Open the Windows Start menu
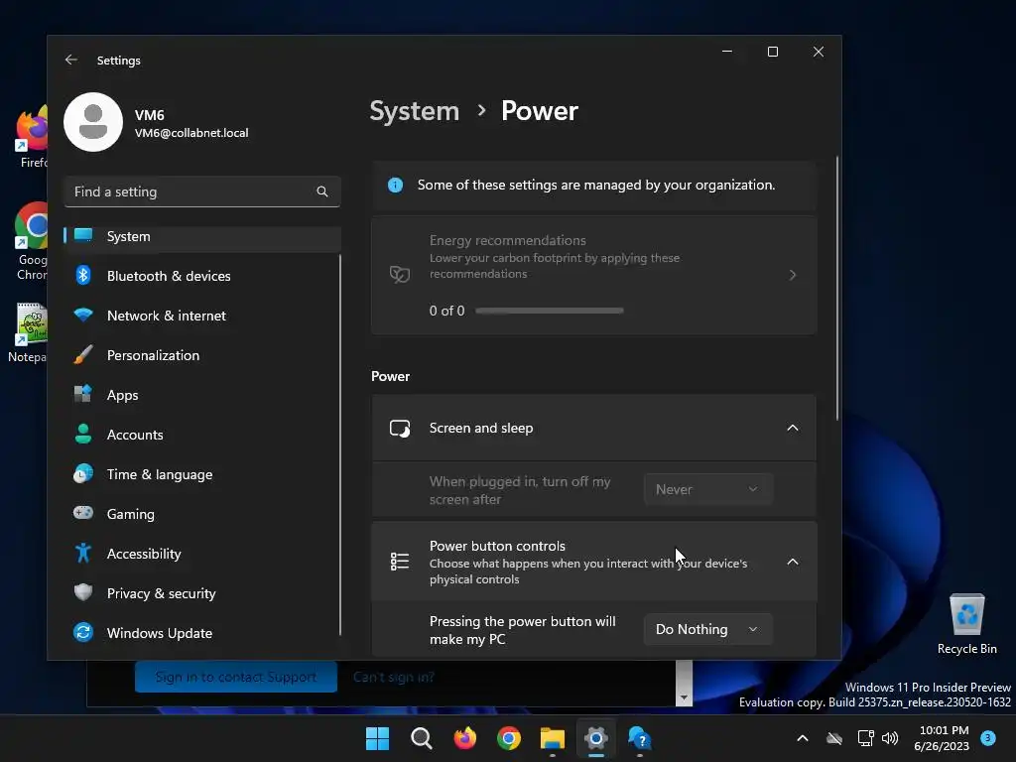1016x762 pixels. click(x=377, y=738)
